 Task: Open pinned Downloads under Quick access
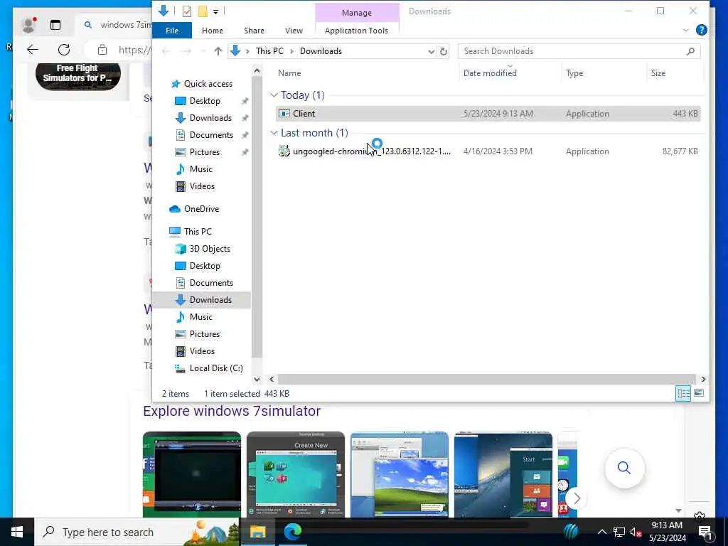coord(210,118)
